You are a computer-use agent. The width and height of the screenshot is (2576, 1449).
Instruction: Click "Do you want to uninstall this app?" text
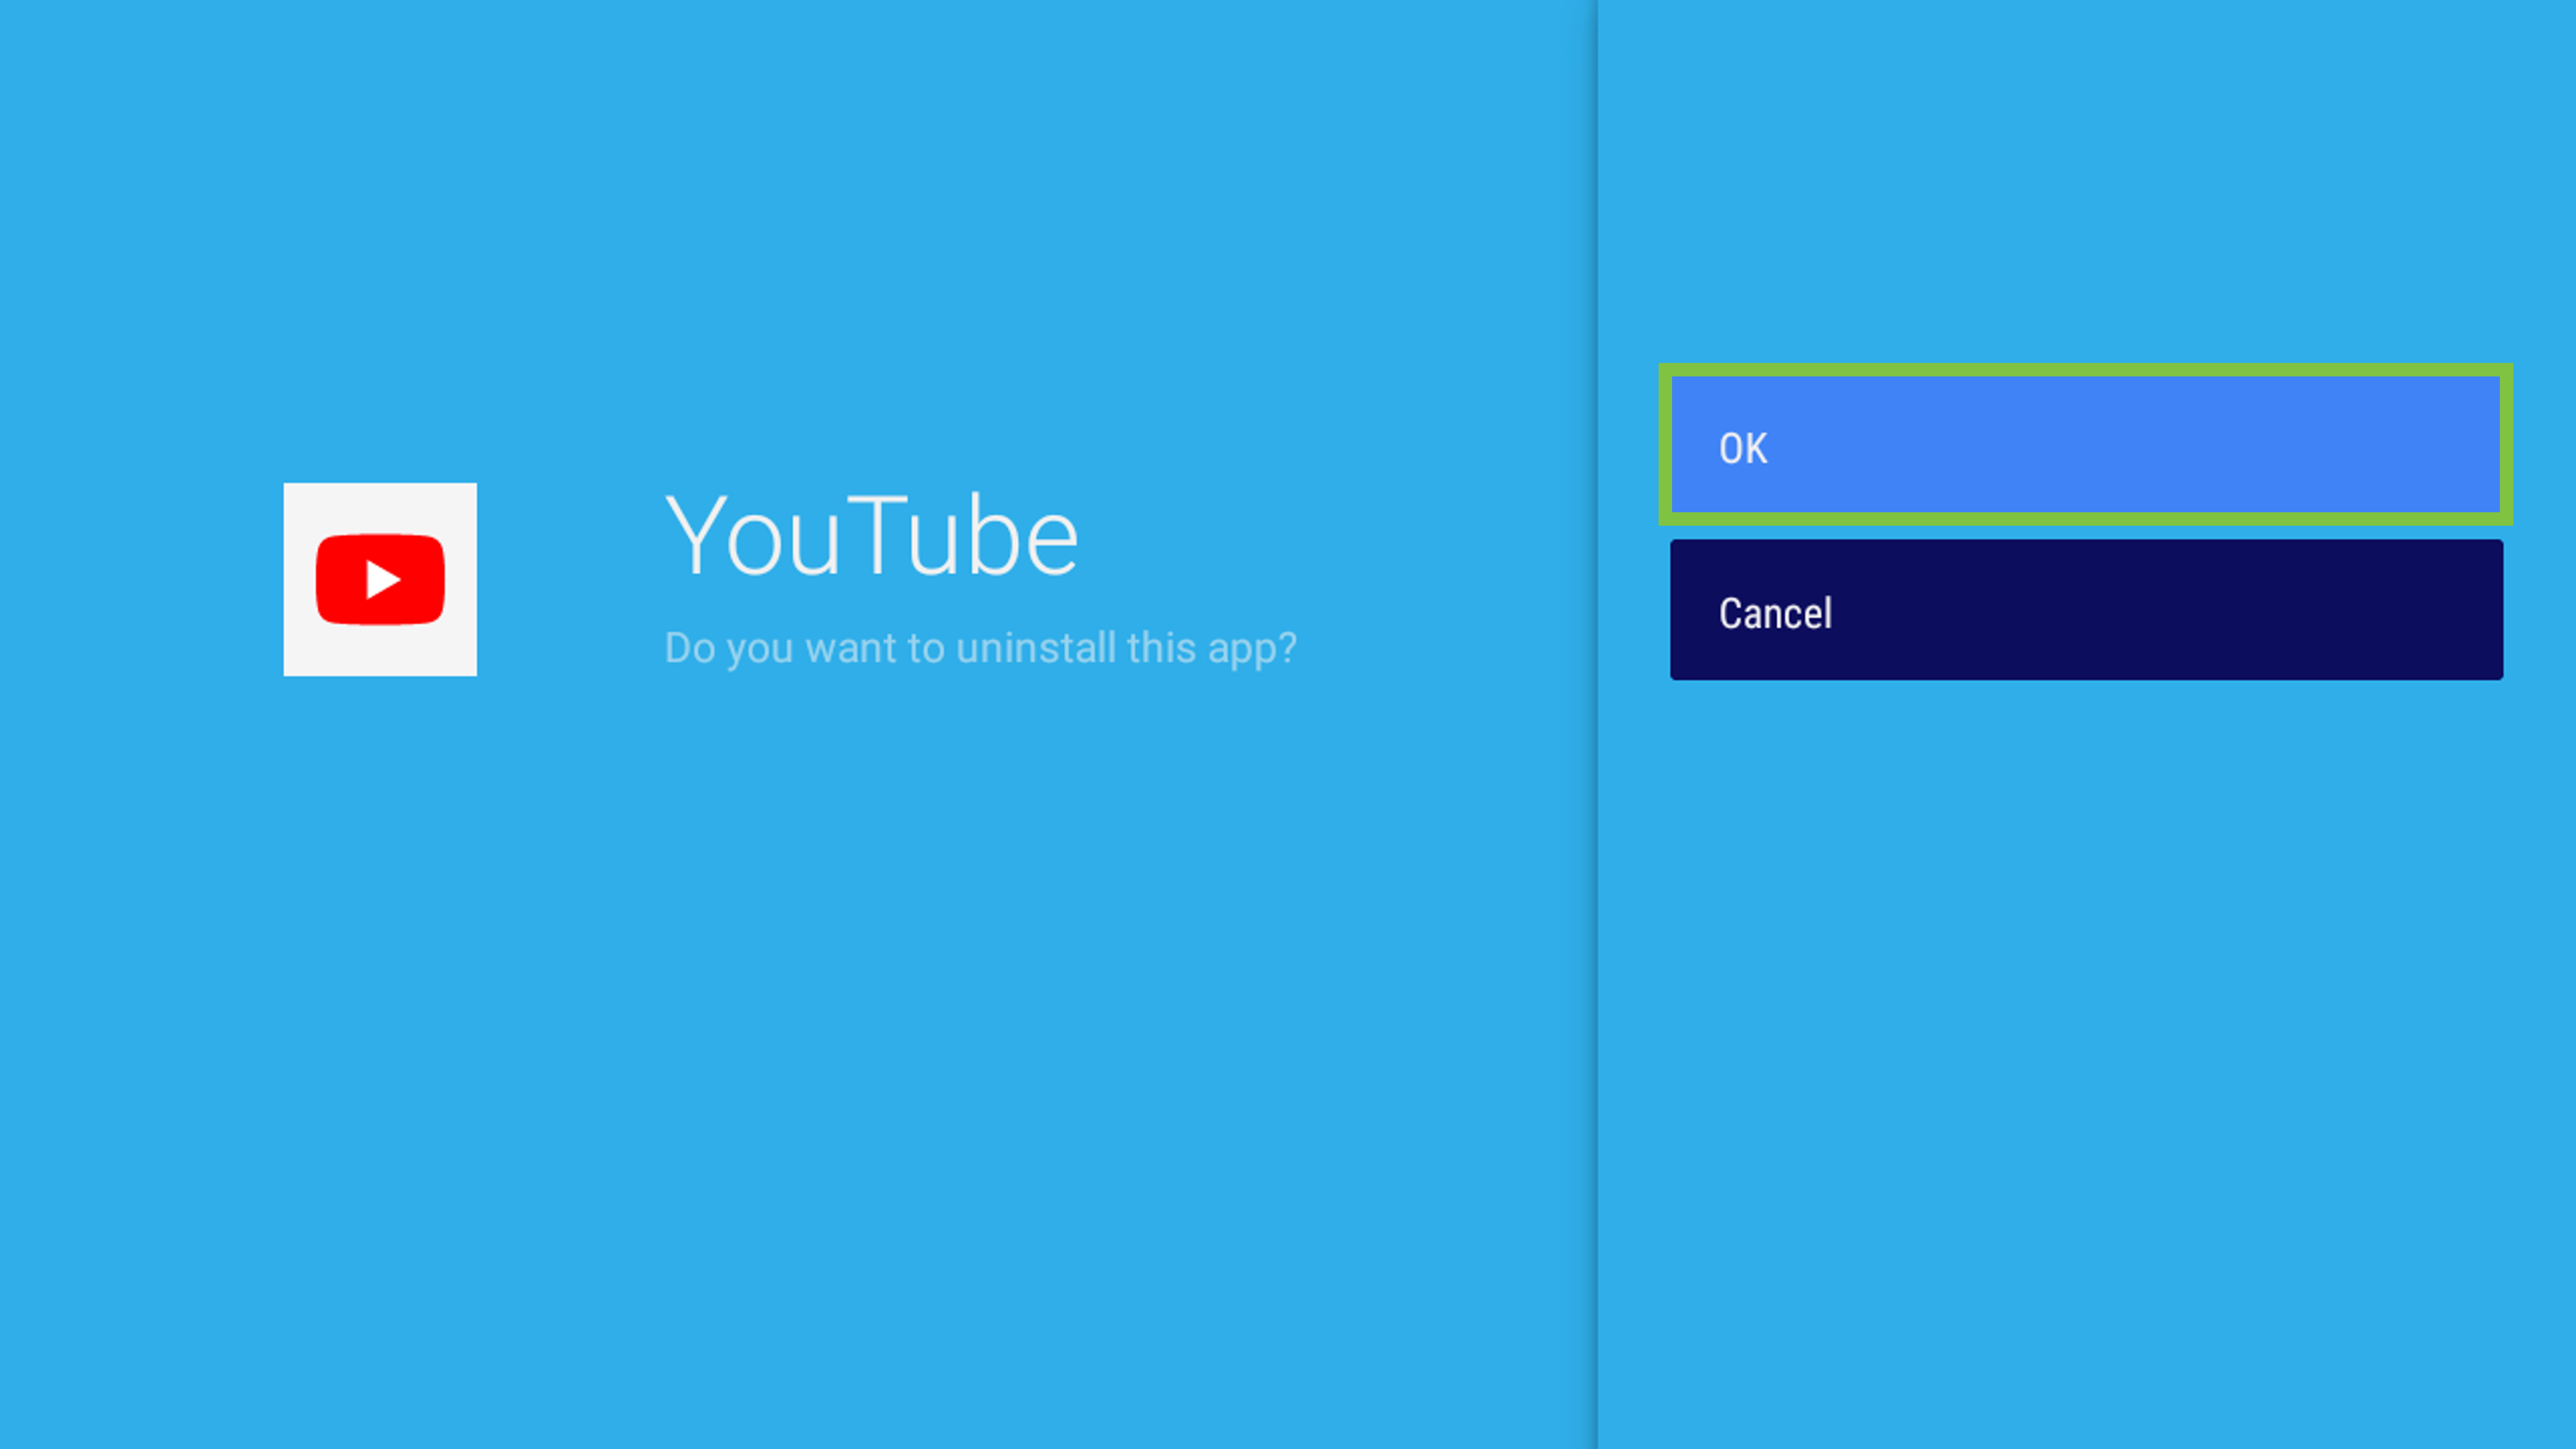pos(980,648)
